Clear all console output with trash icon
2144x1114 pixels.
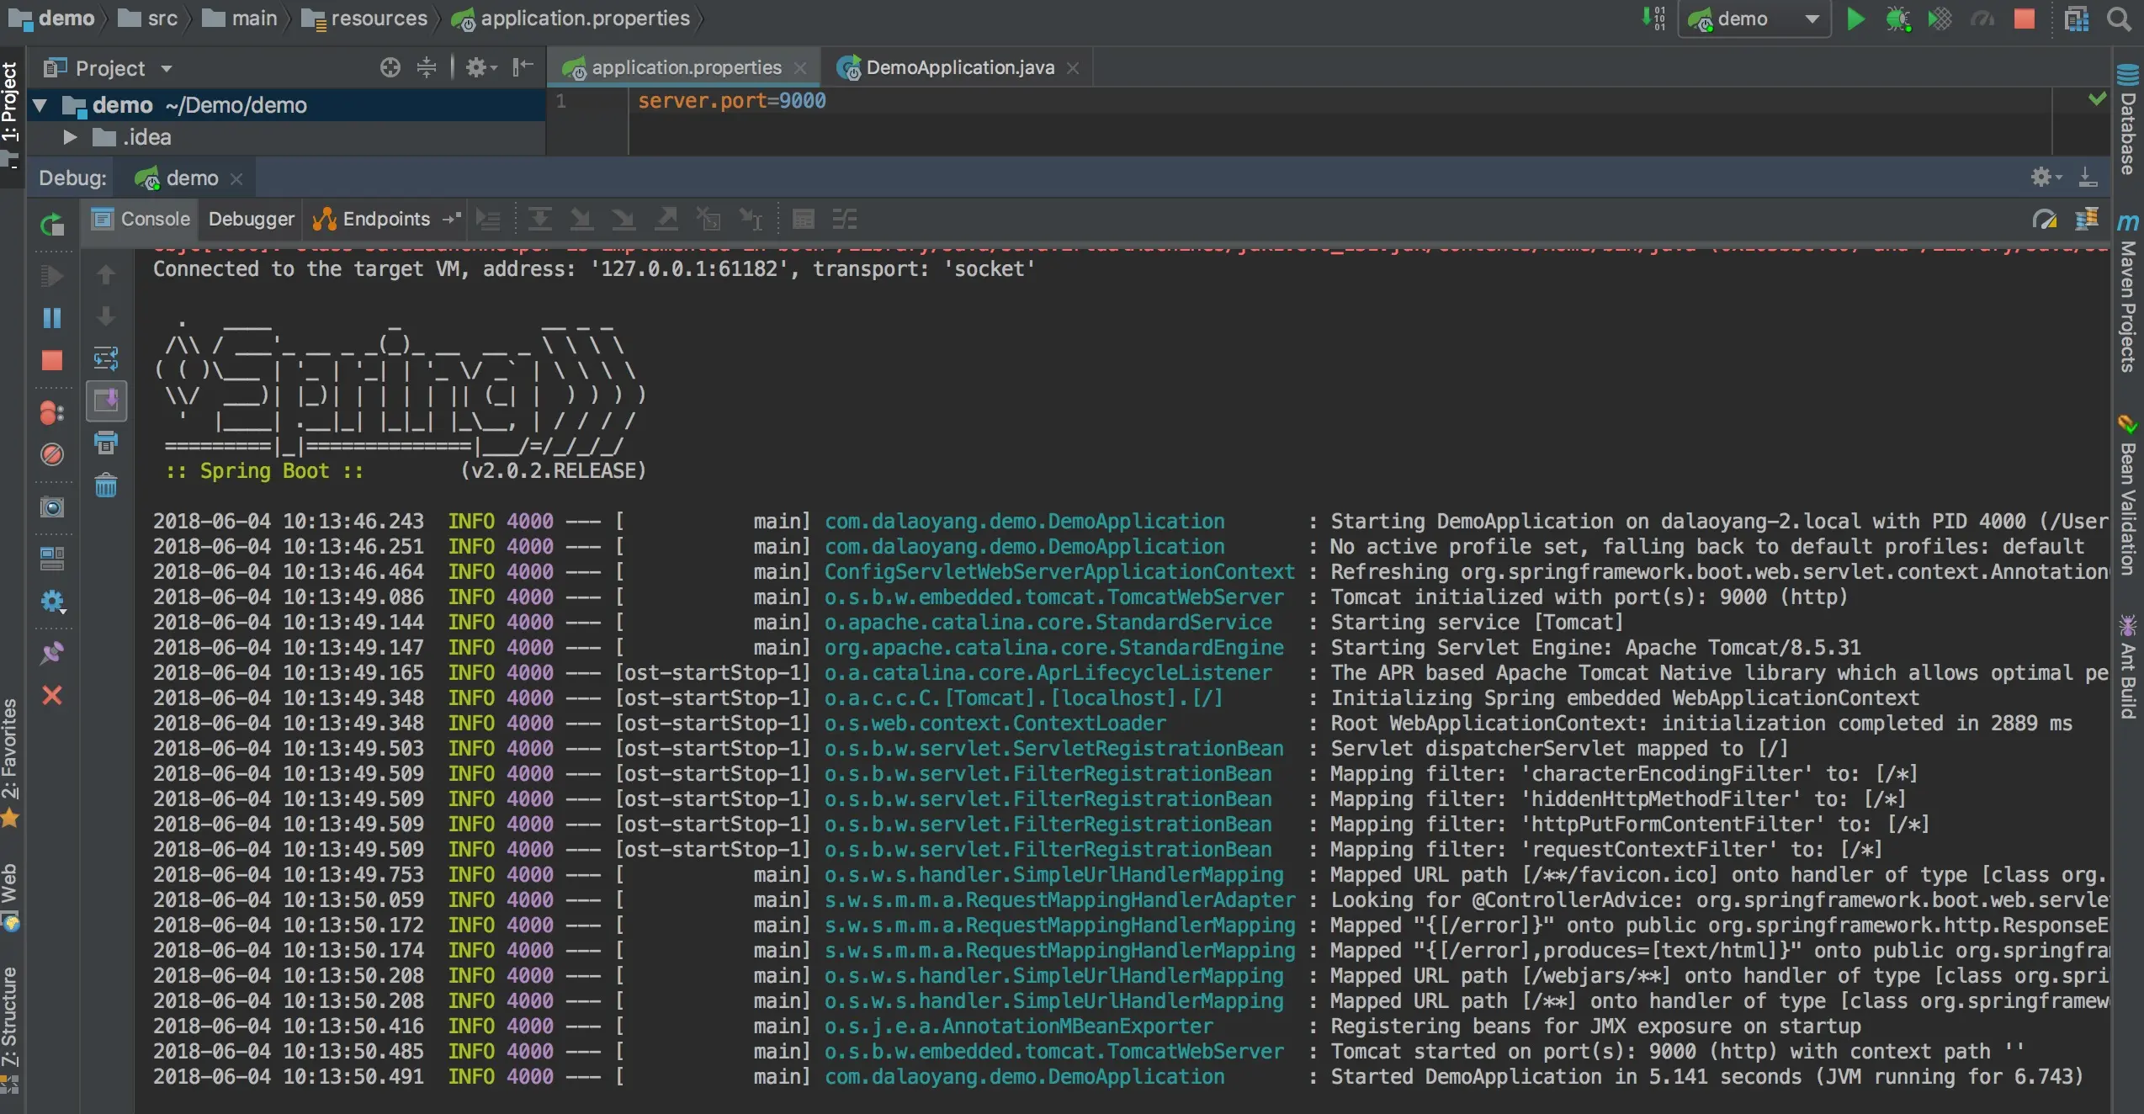click(x=106, y=485)
